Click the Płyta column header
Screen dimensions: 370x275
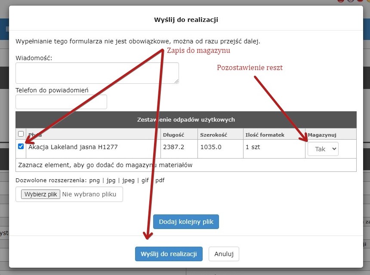35,135
